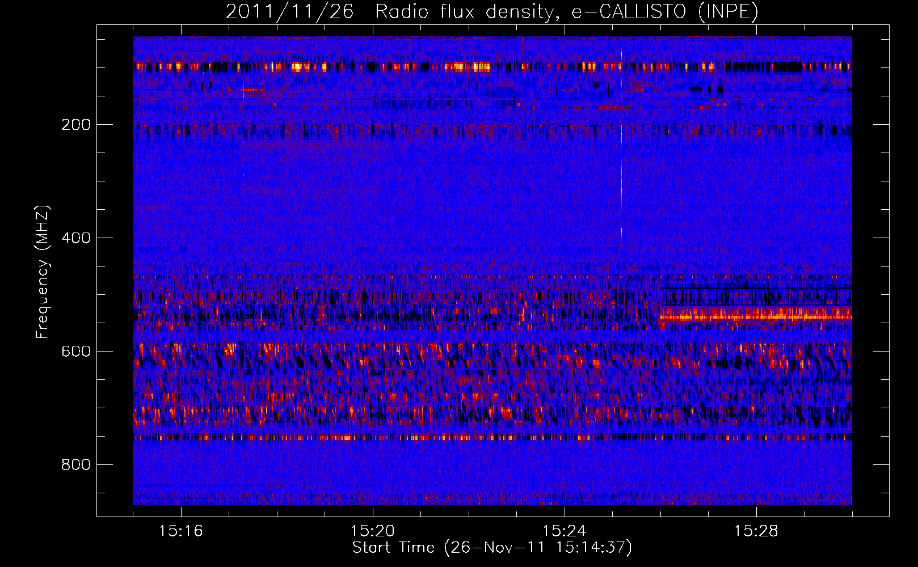This screenshot has height=567, width=918.
Task: Click the plot title '2011/11/26 Radio flux density'
Action: [x=492, y=11]
